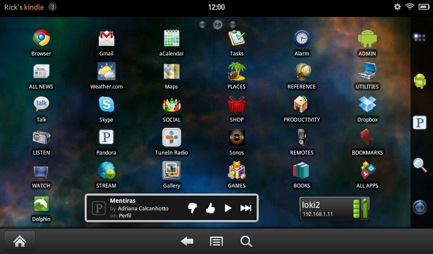
Task: Tap the magnifier icon in side dock
Action: click(x=420, y=165)
